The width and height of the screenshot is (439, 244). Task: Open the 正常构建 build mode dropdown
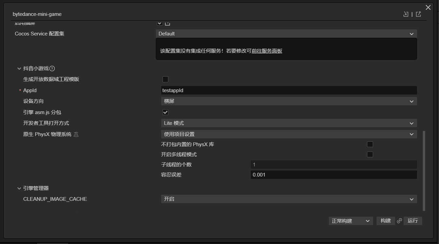pyautogui.click(x=351, y=221)
